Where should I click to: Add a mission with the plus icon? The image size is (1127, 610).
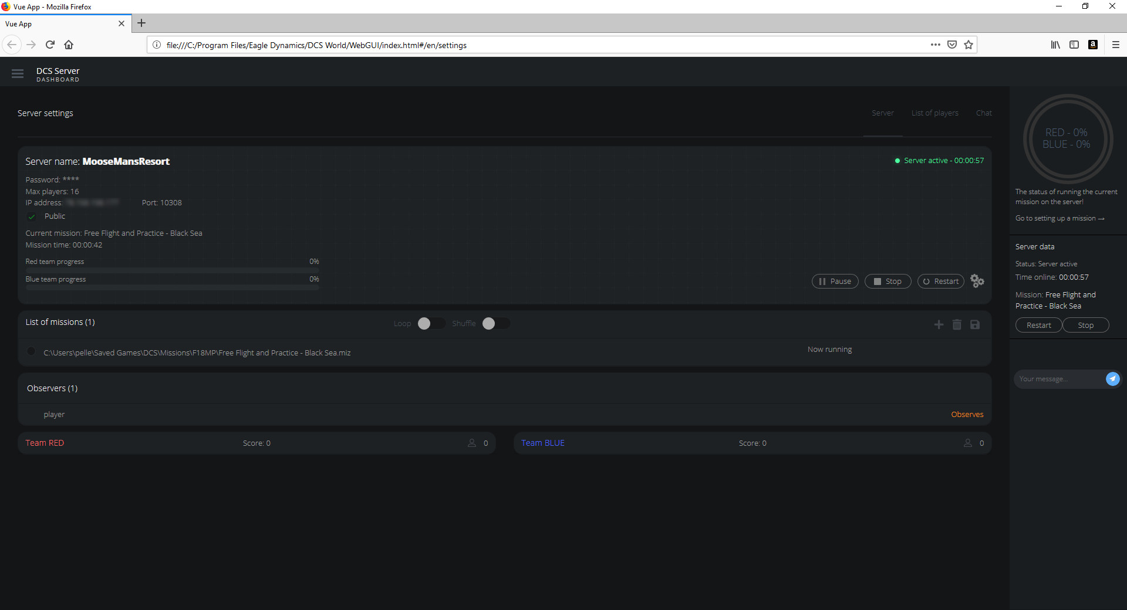point(939,324)
